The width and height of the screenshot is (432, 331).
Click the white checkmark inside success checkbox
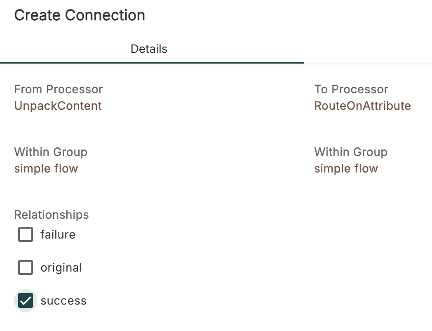tap(26, 301)
